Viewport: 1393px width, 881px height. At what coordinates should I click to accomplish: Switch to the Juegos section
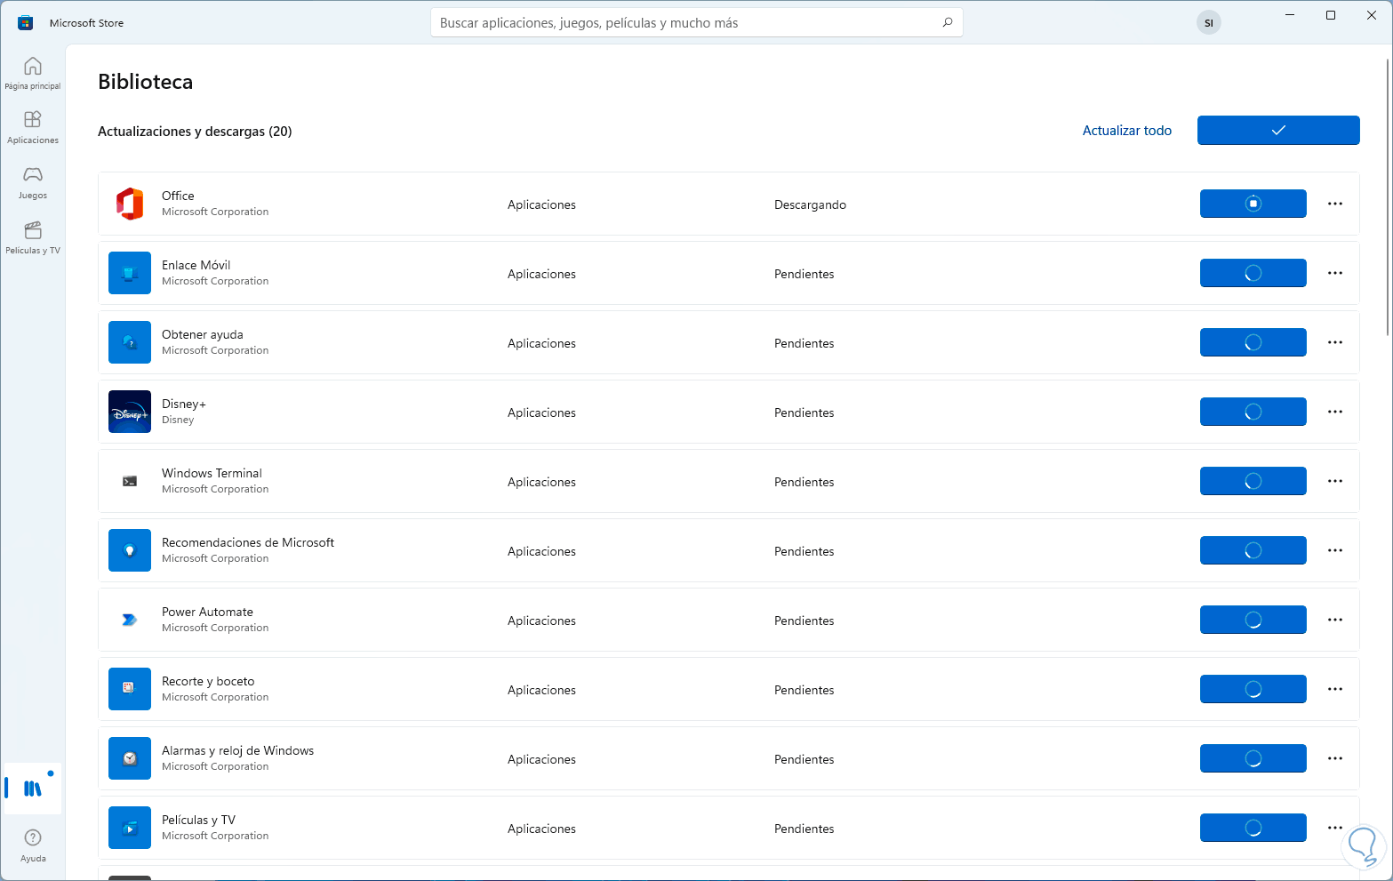33,182
